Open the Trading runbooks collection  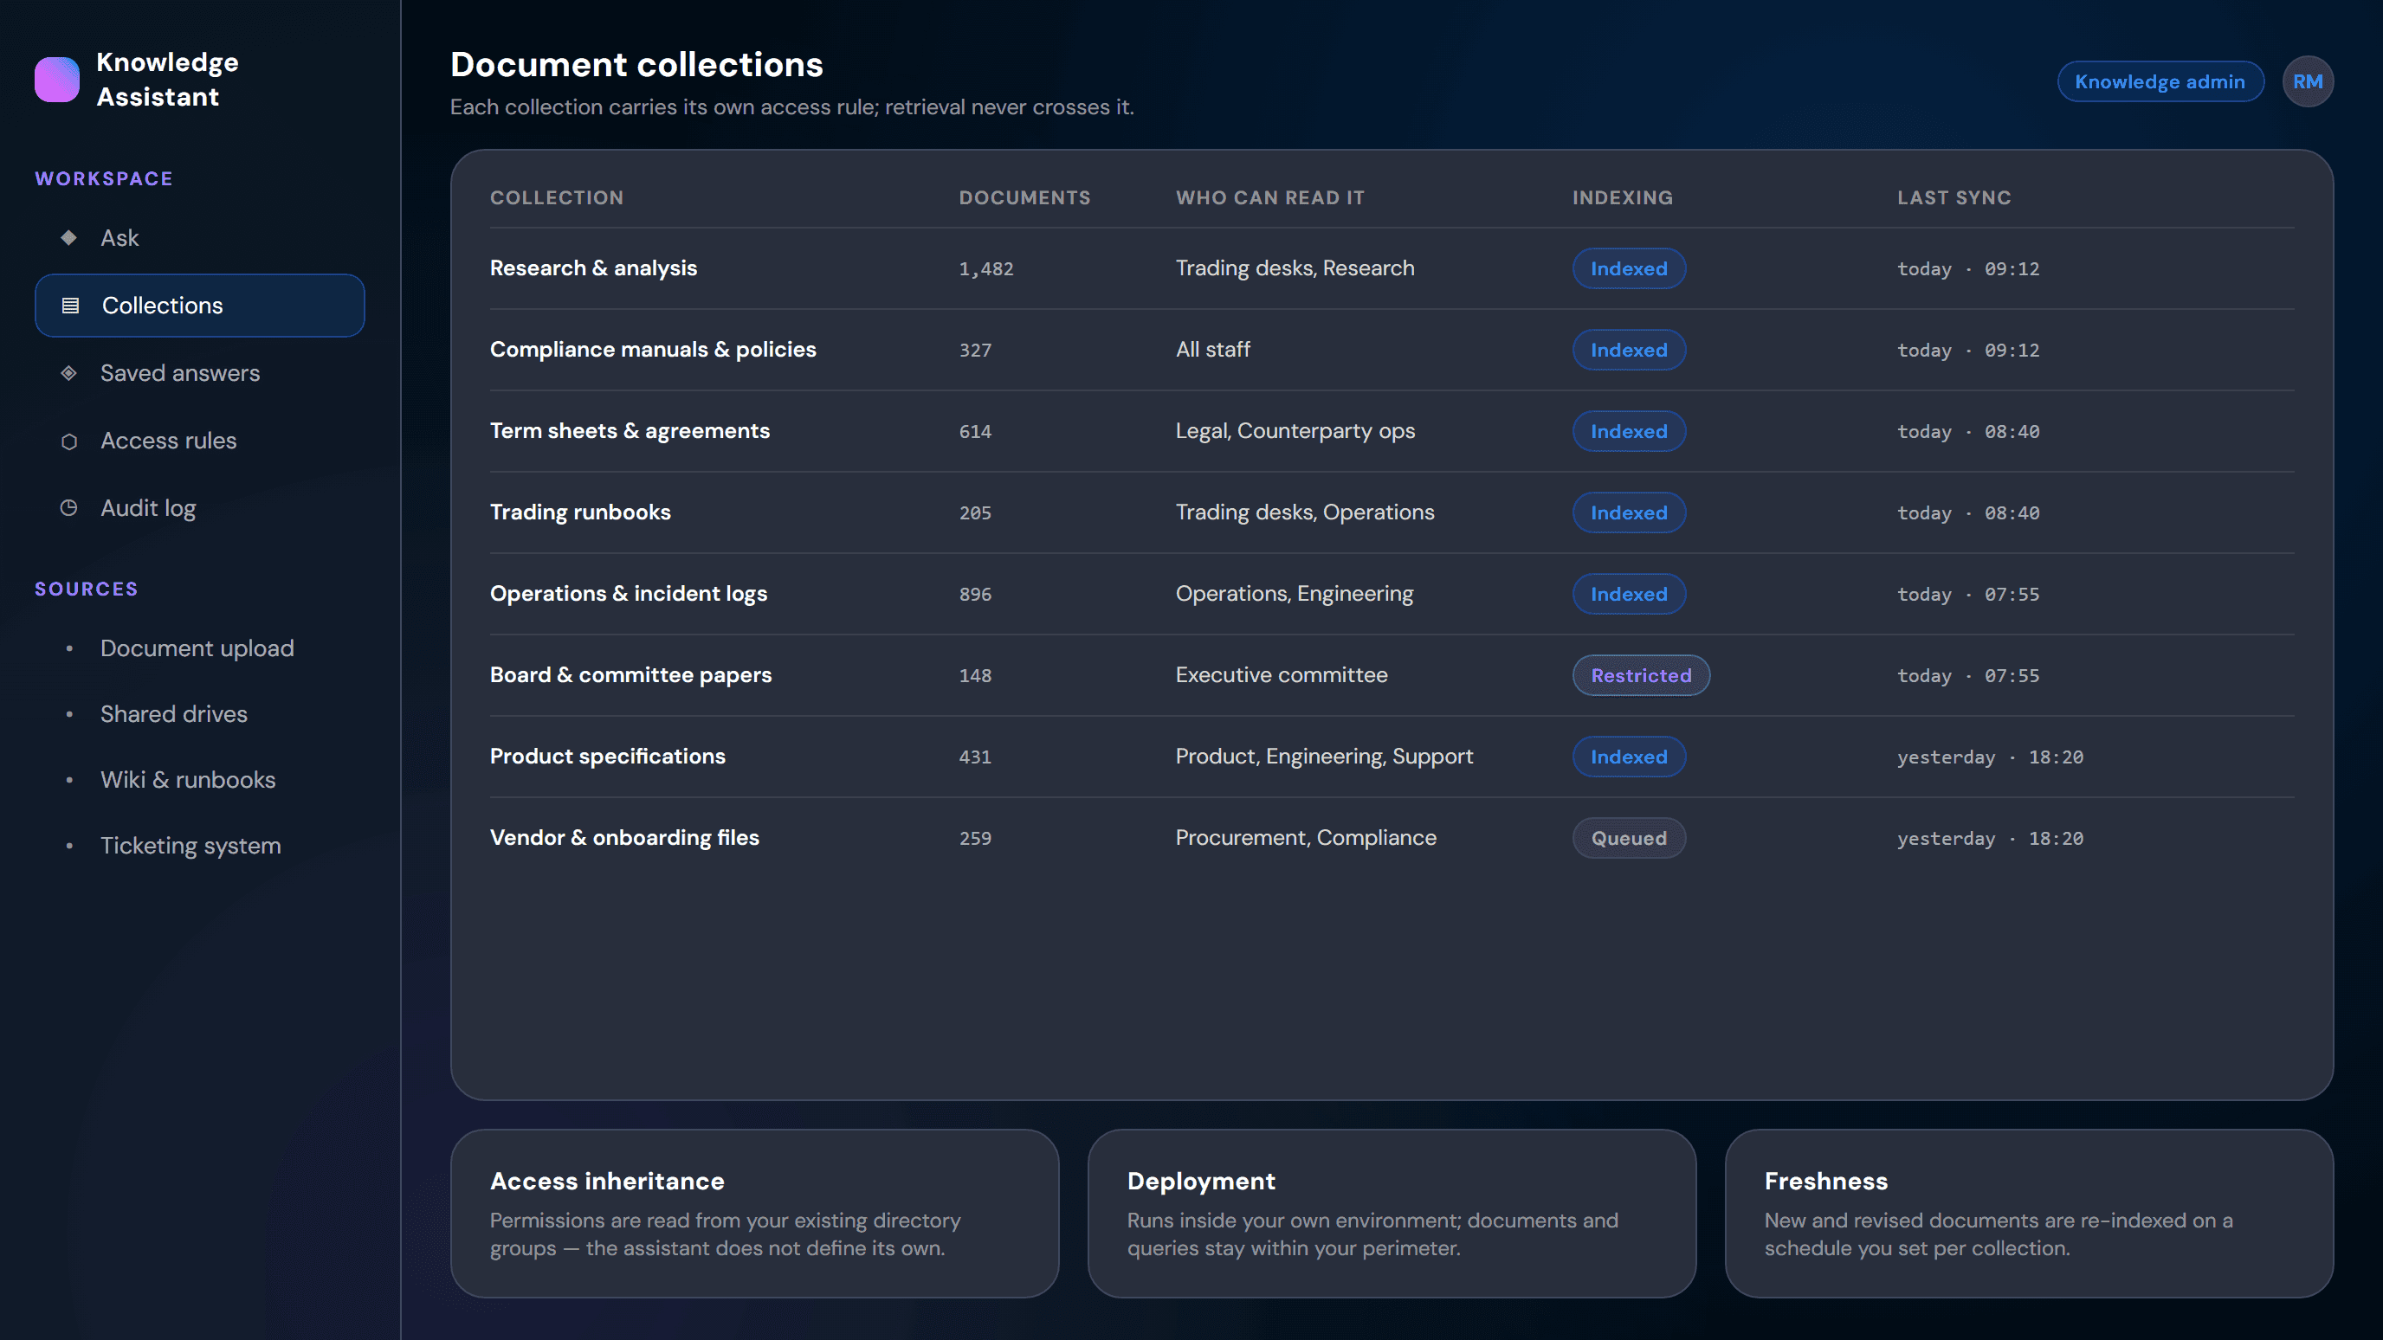(580, 512)
